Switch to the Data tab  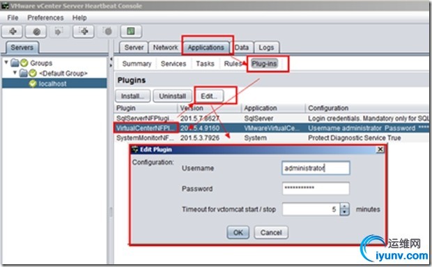click(x=242, y=47)
